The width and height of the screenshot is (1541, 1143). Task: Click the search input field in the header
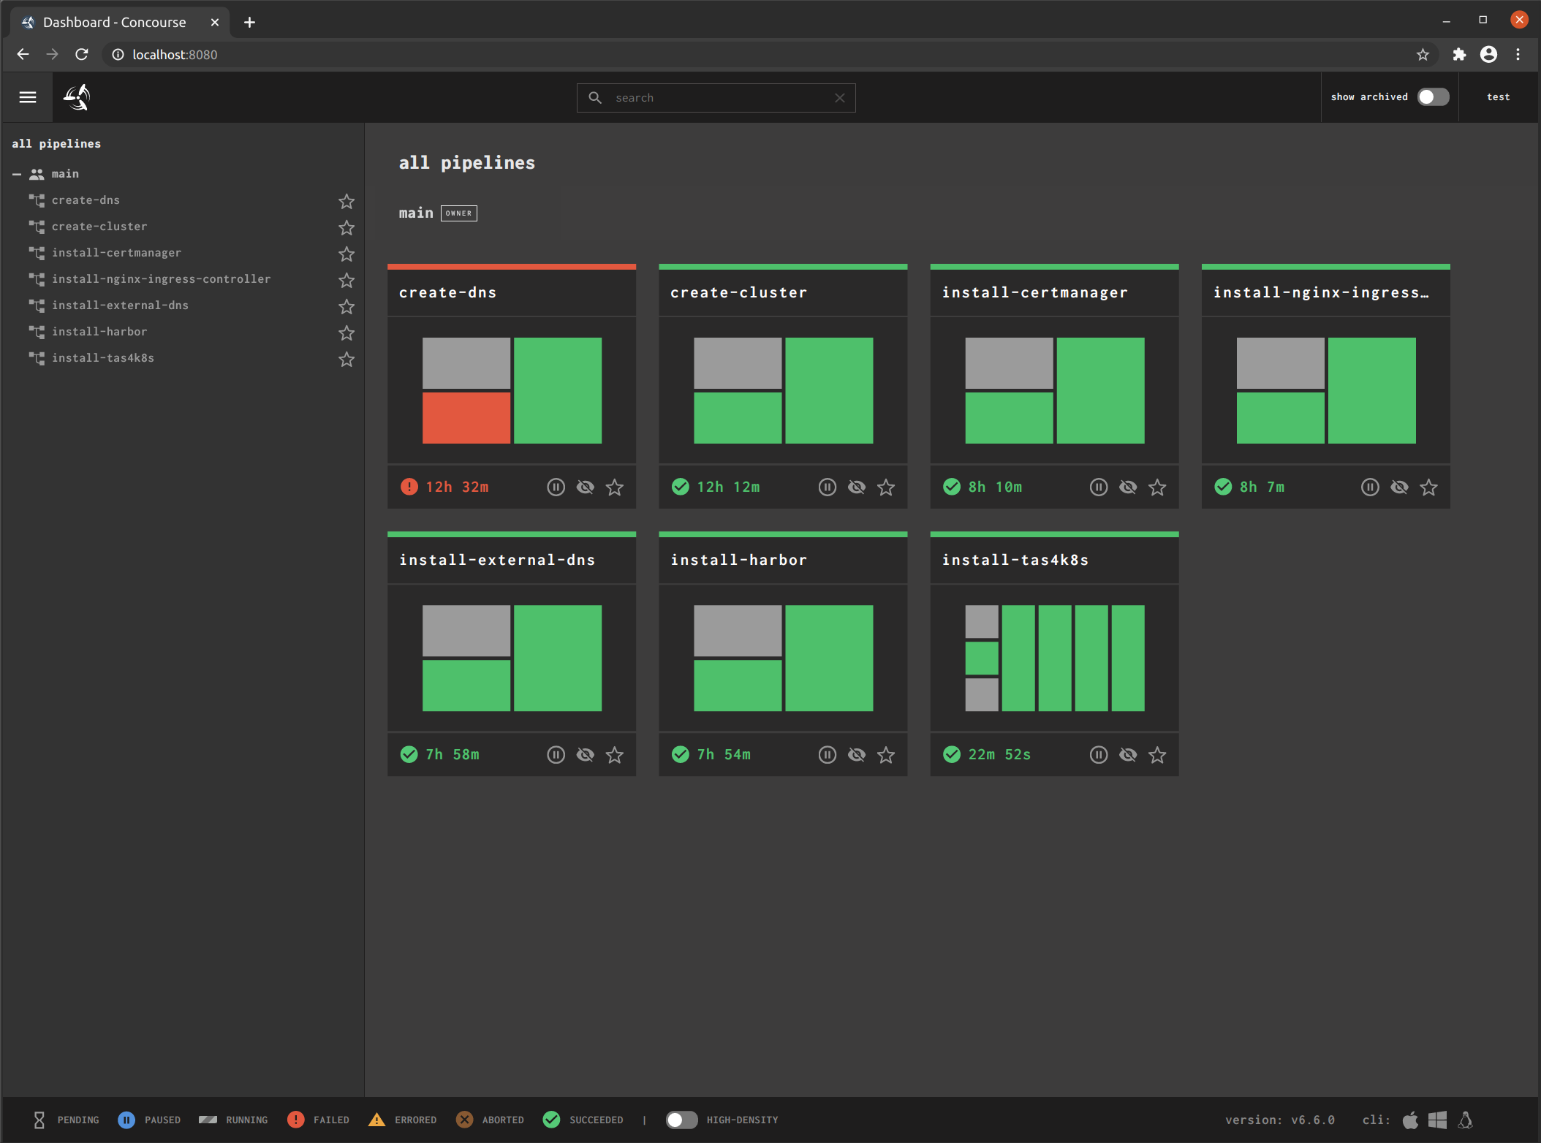click(x=716, y=97)
